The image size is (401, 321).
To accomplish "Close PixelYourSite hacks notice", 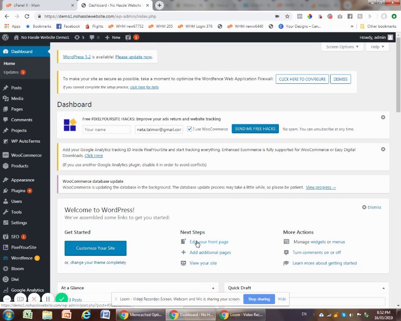I will pyautogui.click(x=383, y=117).
